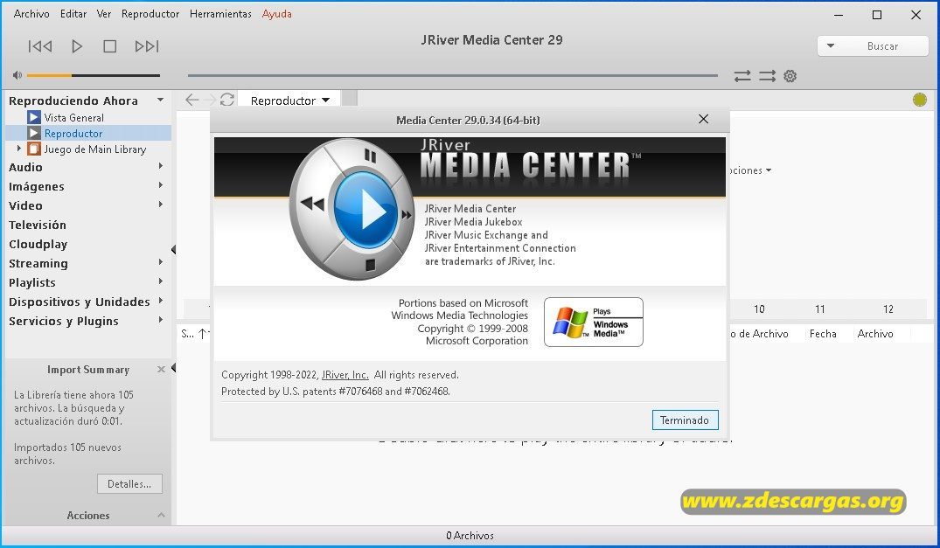Viewport: 940px width, 548px height.
Task: Open the search options dropdown arrow
Action: [x=831, y=46]
